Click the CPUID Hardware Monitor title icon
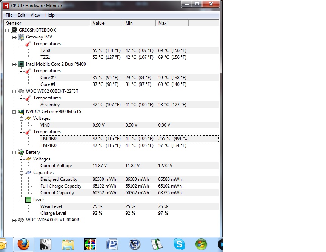326x252 pixels. tap(6, 6)
